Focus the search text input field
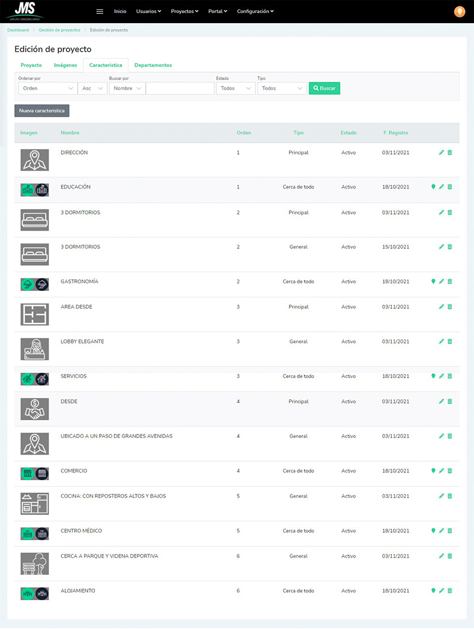The width and height of the screenshot is (474, 630). point(180,88)
